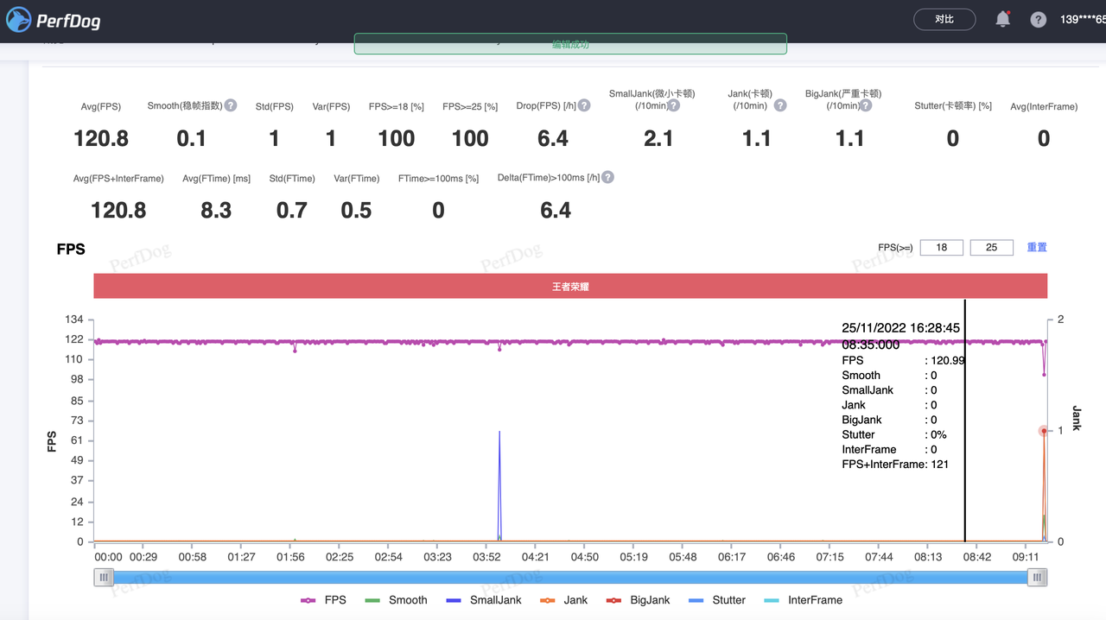Show help for BigJank(严重卡顿) metric

[x=866, y=105]
